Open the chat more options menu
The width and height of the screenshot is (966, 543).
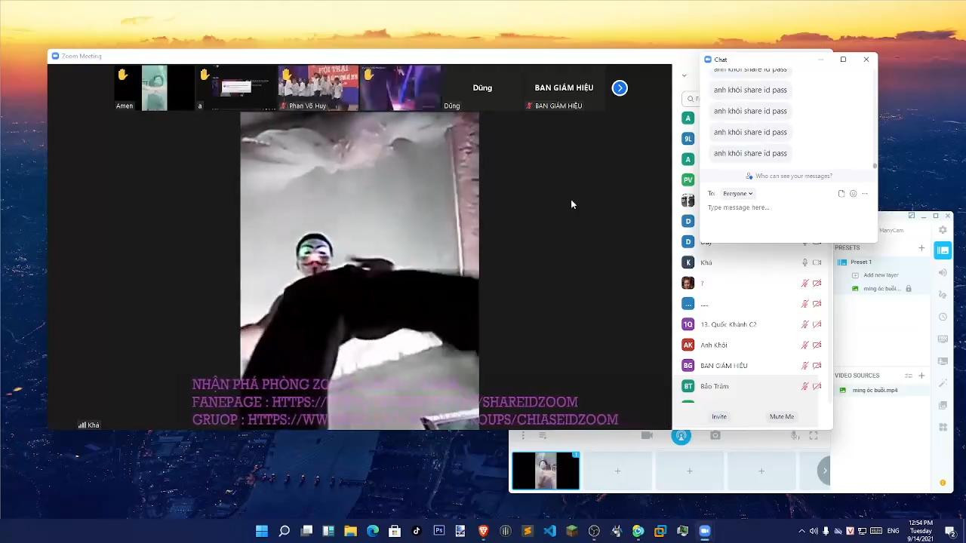(865, 194)
